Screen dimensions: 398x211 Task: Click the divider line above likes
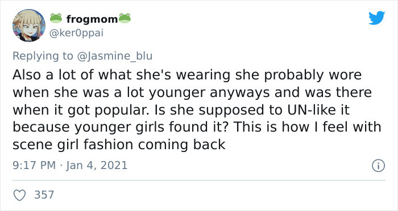click(x=199, y=180)
